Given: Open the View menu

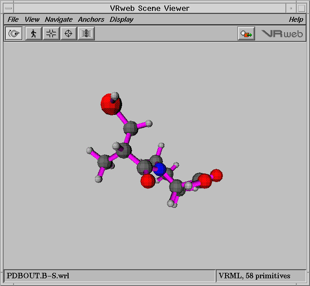Looking at the screenshot, I should [32, 20].
